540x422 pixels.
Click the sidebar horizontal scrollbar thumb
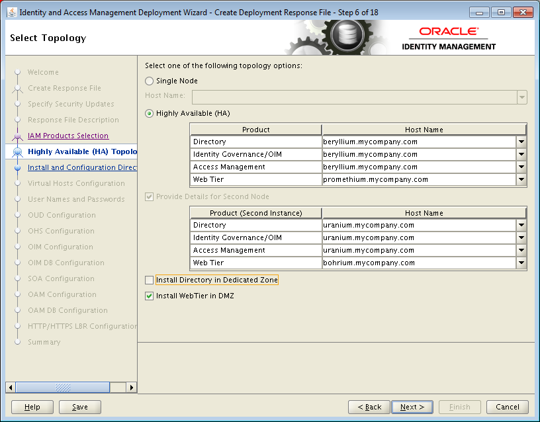[x=63, y=388]
